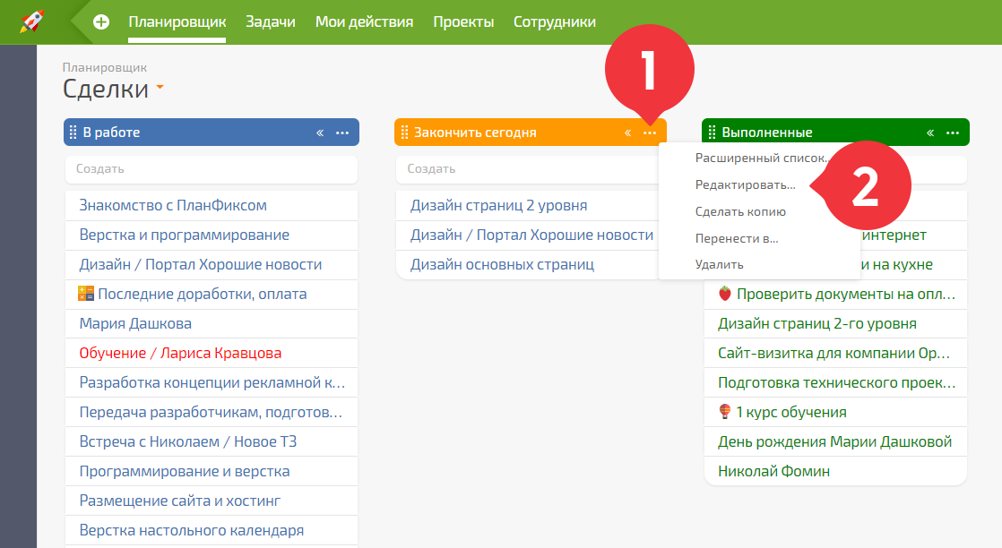This screenshot has height=548, width=1002.
Task: Click strawberry icon of Проверить документы task
Action: 725,294
